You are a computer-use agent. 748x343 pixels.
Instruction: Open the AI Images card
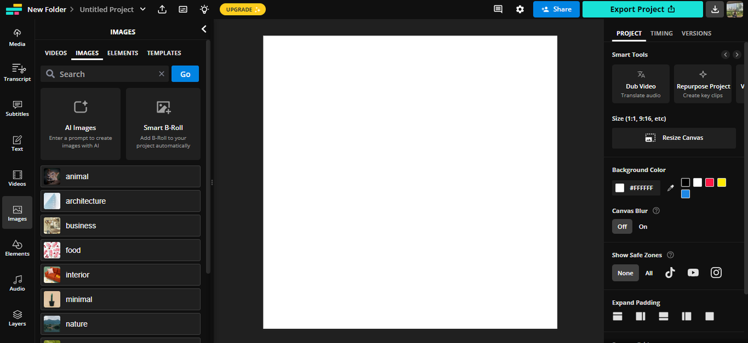pyautogui.click(x=81, y=124)
